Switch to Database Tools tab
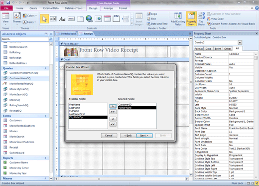Screen dimensions: 259x186 pos(74,8)
